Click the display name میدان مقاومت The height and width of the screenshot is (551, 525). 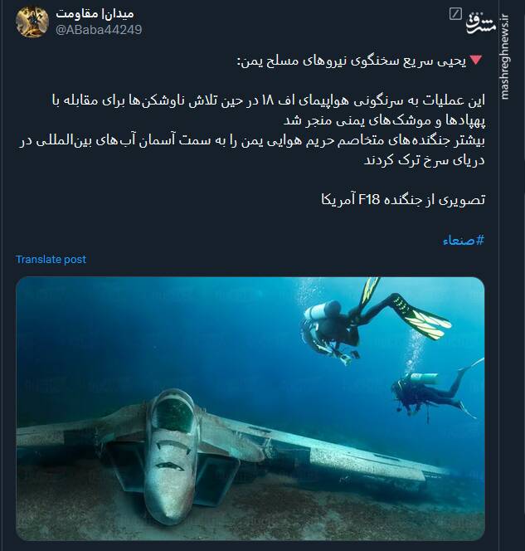(95, 14)
